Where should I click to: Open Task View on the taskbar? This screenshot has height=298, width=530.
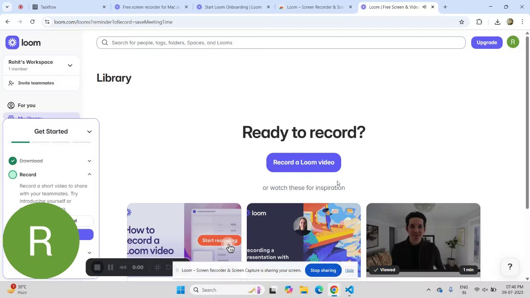pos(272,290)
